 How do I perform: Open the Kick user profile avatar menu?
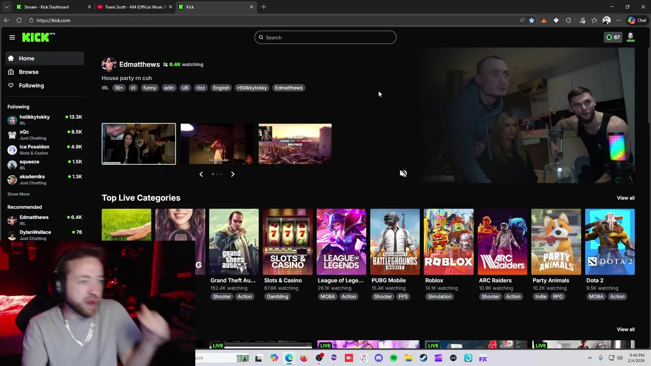pyautogui.click(x=631, y=37)
